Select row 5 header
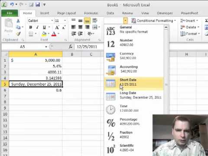 (x=5, y=84)
